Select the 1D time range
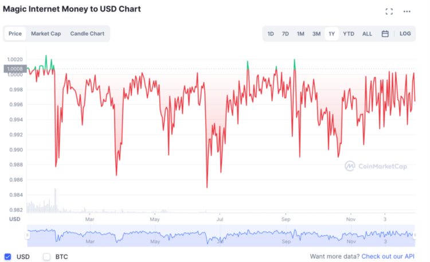Screen dimensions: 430x262 point(271,34)
